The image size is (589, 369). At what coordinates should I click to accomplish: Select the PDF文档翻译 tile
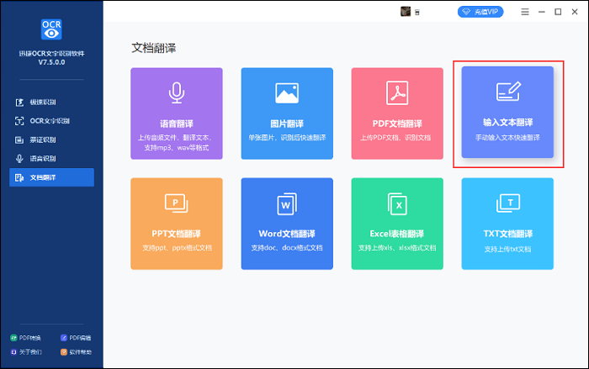tap(397, 113)
